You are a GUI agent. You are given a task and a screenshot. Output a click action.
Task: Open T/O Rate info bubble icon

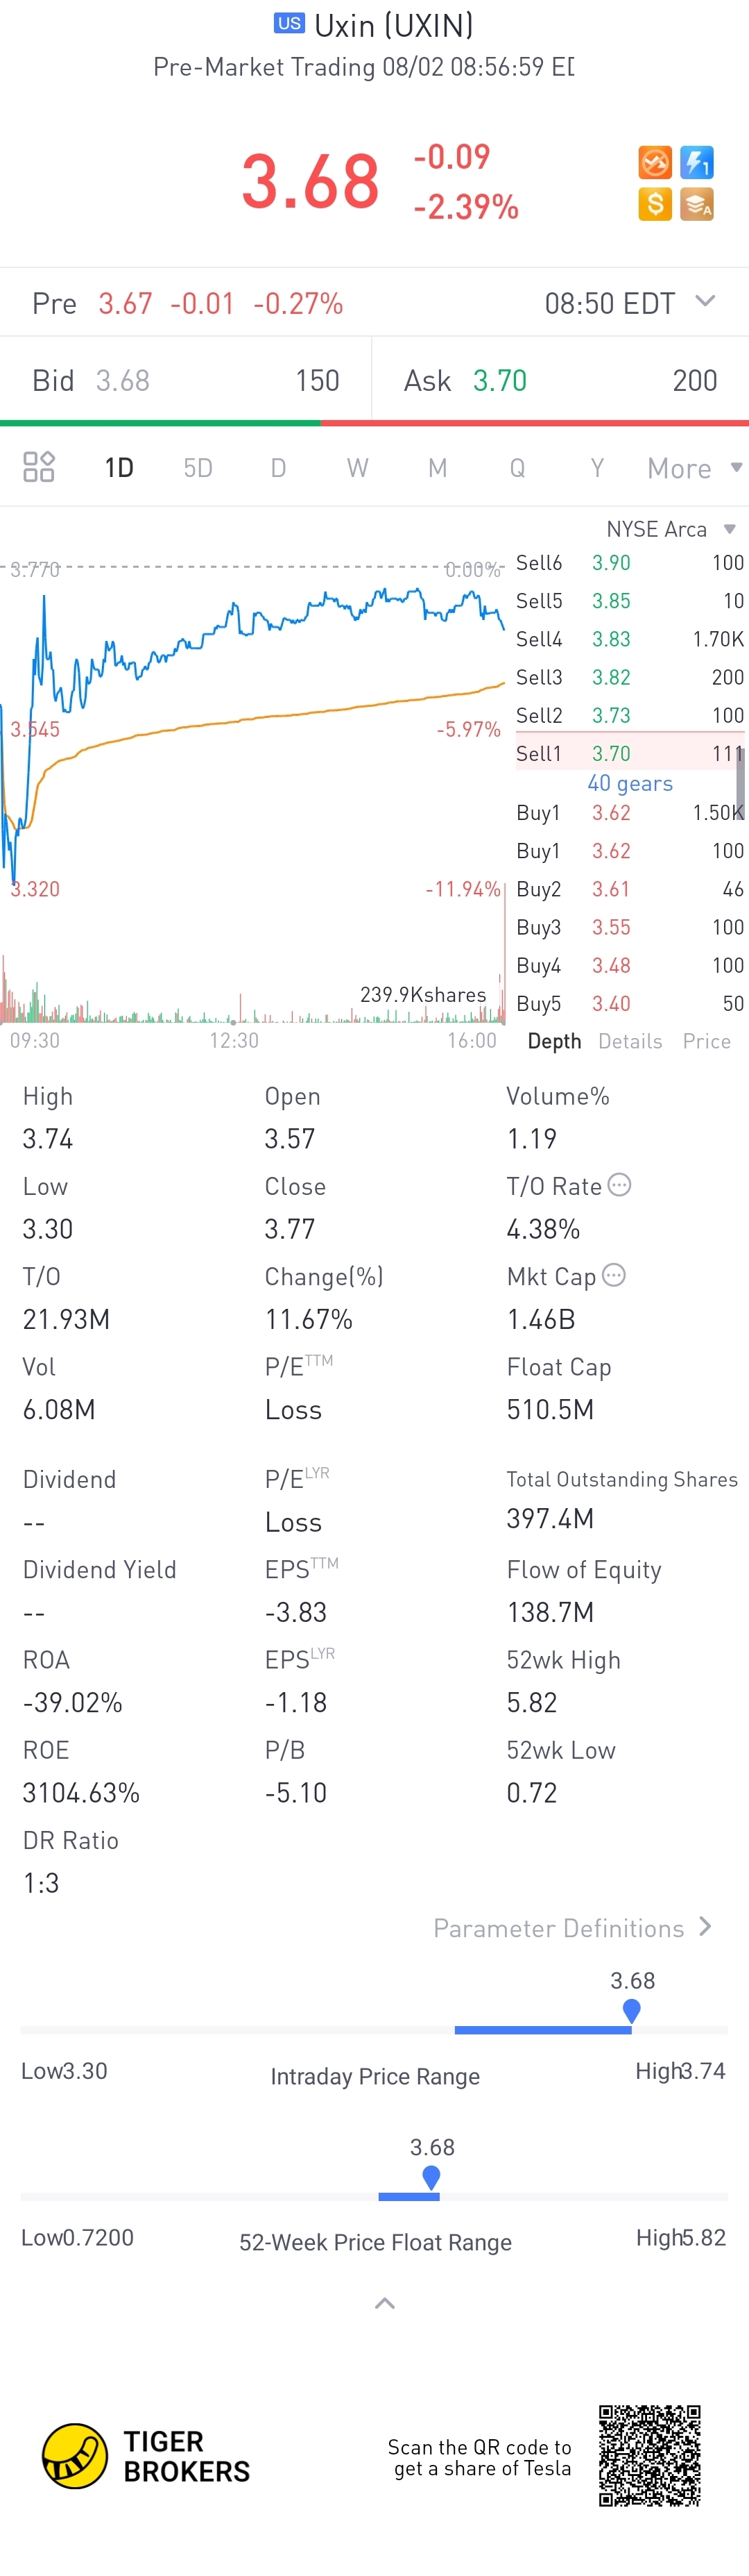click(x=619, y=1185)
